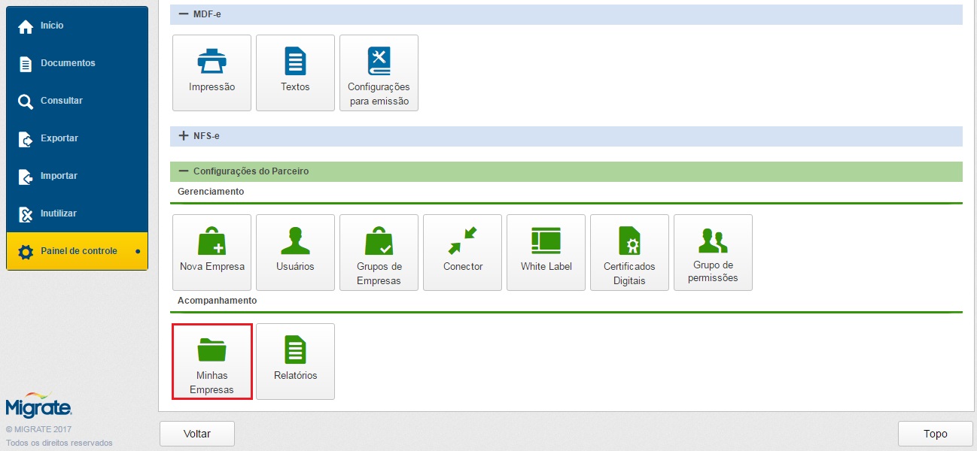This screenshot has height=451, width=977.
Task: Open Grupo de permissões tile
Action: pyautogui.click(x=713, y=253)
